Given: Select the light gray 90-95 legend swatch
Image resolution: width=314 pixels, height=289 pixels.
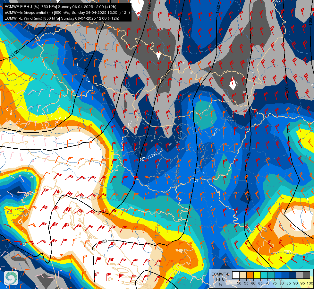Looking at the screenshot, I should [x=300, y=275].
